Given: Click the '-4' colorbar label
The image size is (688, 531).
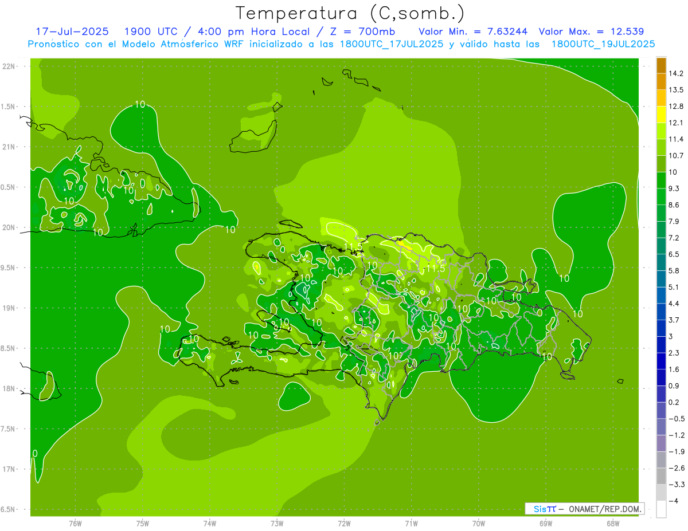Looking at the screenshot, I should [673, 501].
